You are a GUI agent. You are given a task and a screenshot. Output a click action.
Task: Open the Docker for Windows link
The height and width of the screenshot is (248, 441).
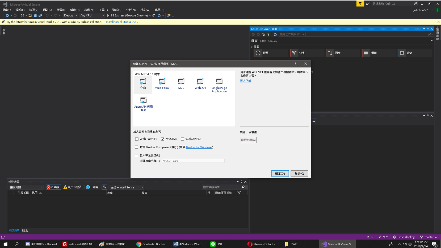[199, 147]
